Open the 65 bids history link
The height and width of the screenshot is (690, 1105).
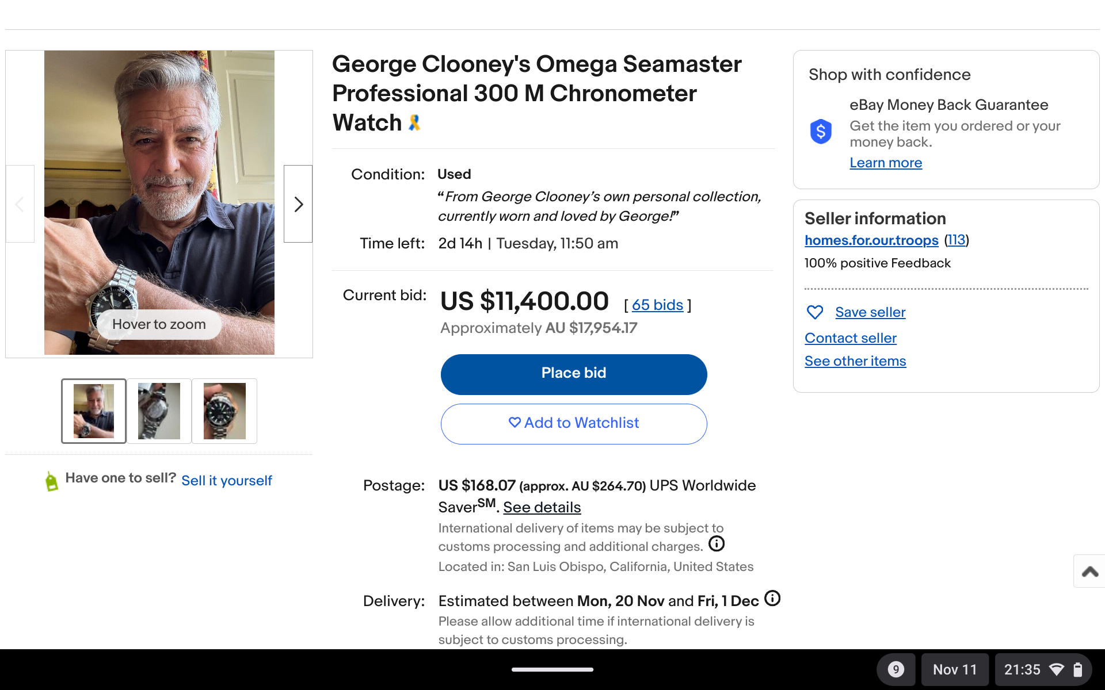(657, 305)
